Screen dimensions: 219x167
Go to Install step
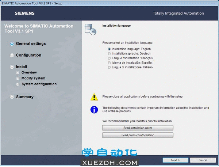(x=22, y=67)
